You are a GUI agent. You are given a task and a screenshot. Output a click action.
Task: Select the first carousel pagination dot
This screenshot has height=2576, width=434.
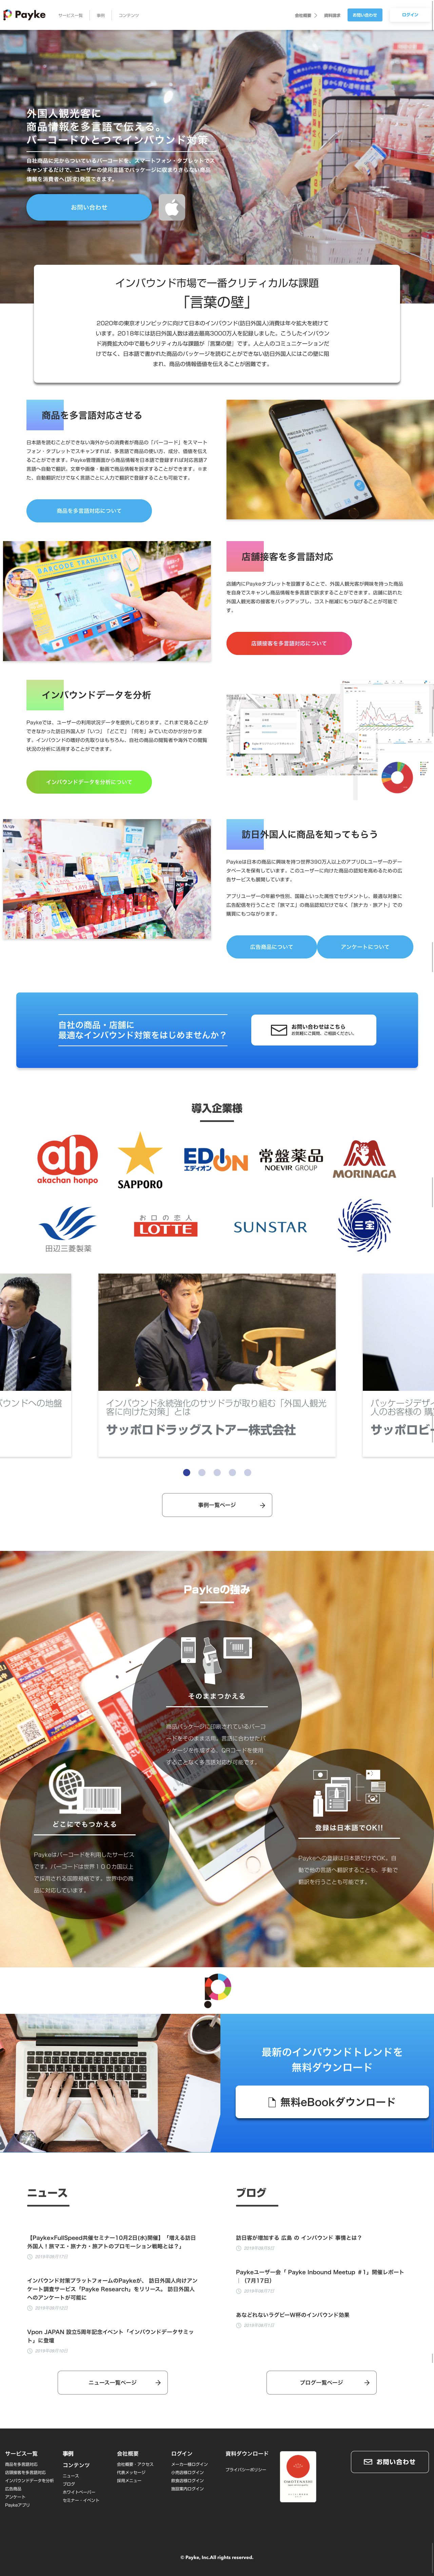tap(186, 1472)
